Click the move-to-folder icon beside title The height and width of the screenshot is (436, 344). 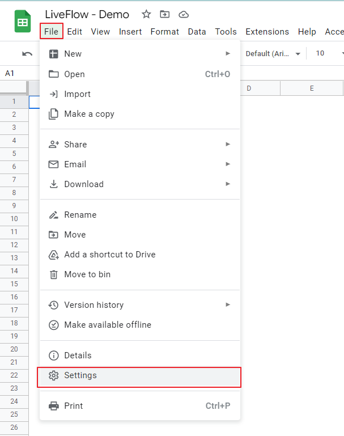164,14
